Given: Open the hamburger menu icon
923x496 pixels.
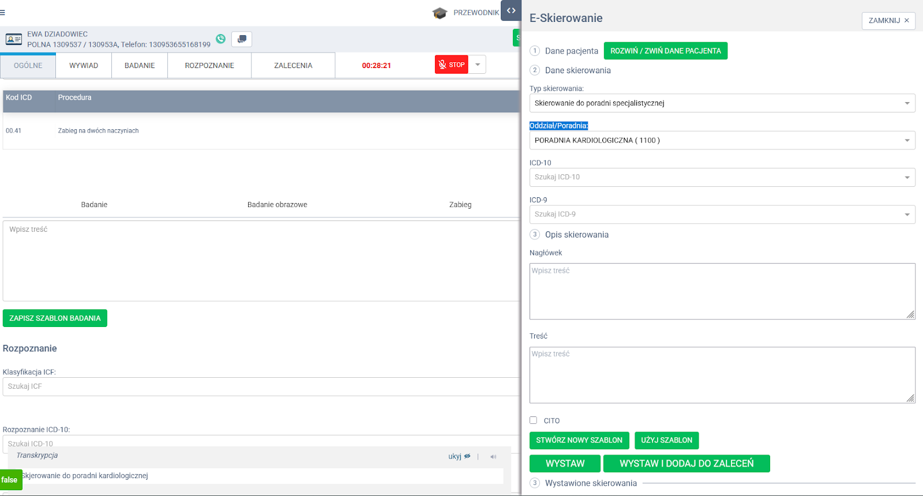Looking at the screenshot, I should (x=3, y=13).
